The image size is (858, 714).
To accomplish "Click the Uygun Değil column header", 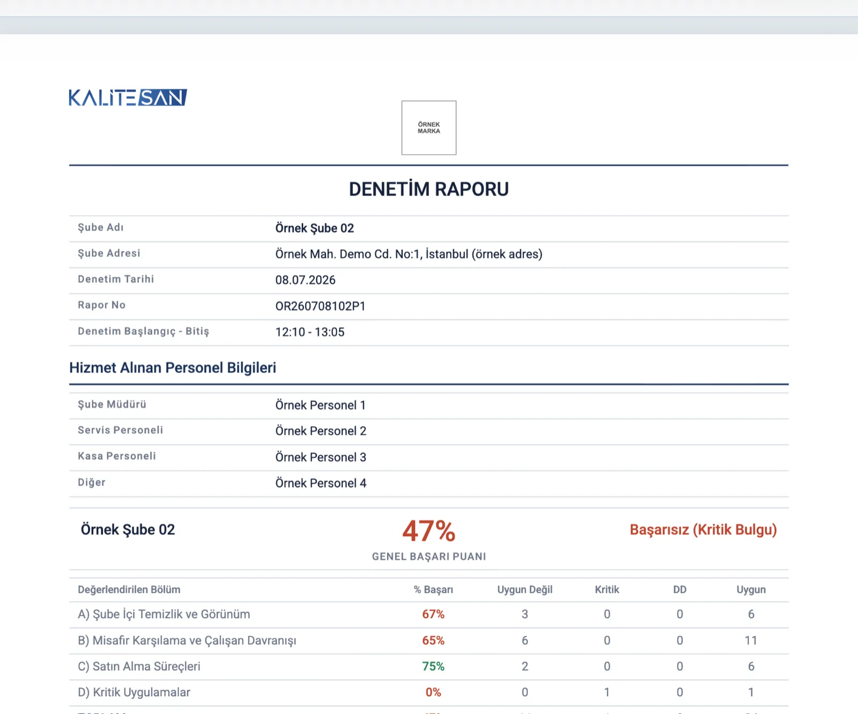I will 524,590.
